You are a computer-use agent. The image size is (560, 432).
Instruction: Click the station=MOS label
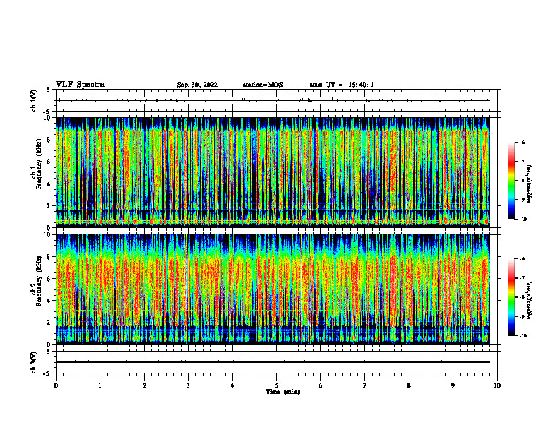(x=263, y=85)
